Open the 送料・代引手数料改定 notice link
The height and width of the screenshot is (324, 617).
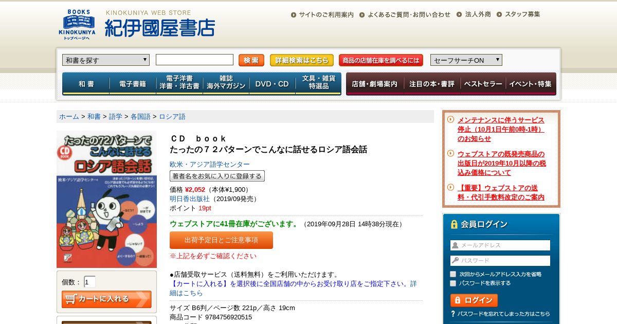[501, 192]
